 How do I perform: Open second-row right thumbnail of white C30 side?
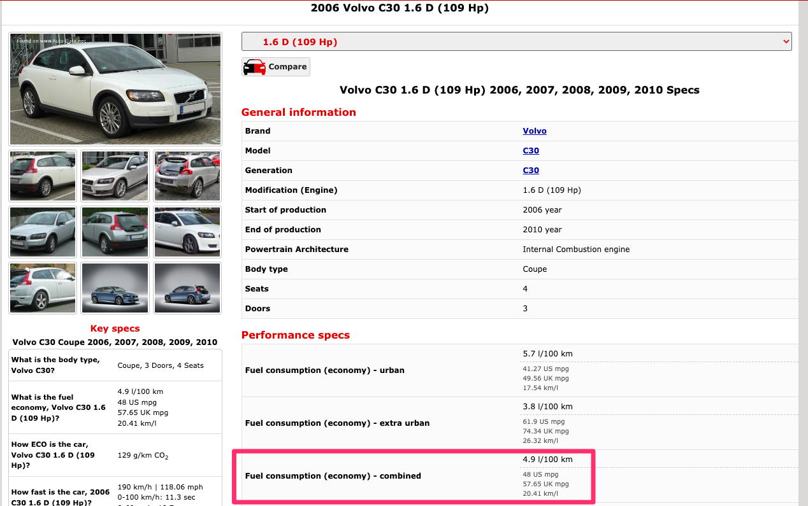click(x=188, y=232)
